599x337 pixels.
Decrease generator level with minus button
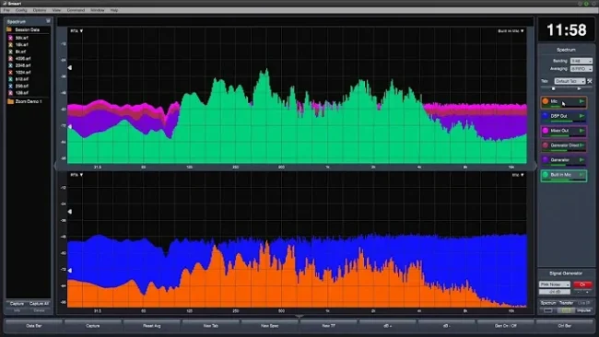point(579,292)
